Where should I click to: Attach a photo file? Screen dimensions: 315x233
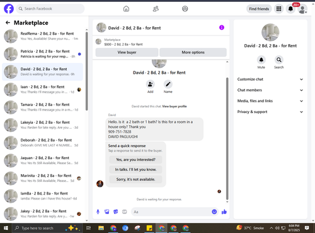107,212
